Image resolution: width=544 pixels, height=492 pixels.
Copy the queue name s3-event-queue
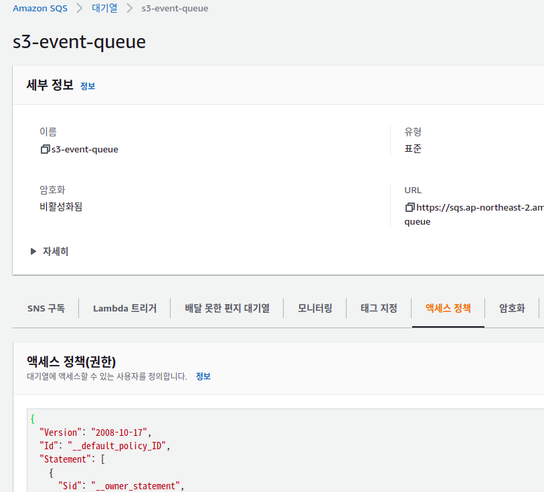45,150
